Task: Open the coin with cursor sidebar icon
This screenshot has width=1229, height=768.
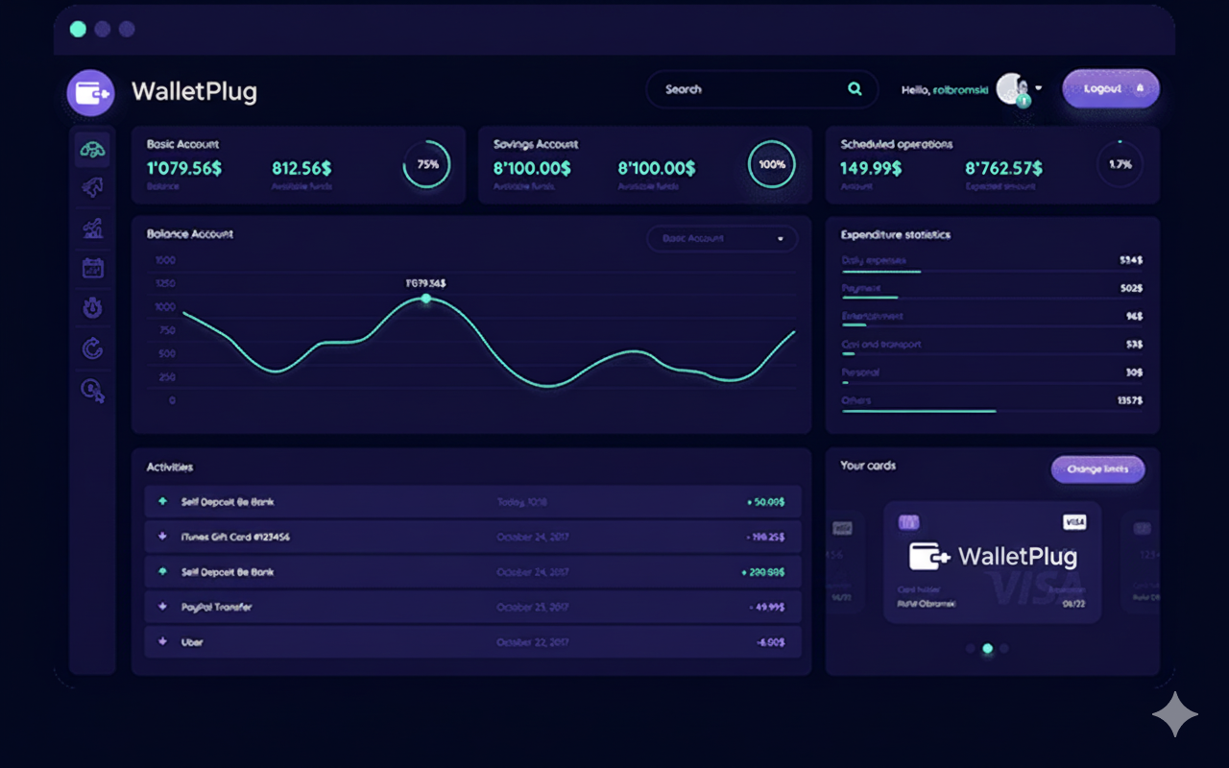Action: 92,390
